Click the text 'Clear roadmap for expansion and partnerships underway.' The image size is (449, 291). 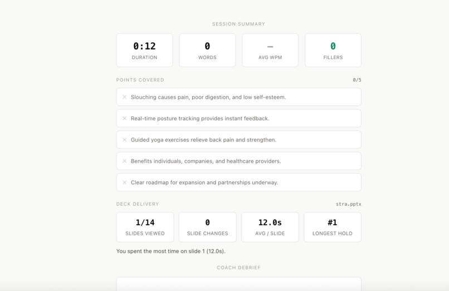[x=204, y=182]
